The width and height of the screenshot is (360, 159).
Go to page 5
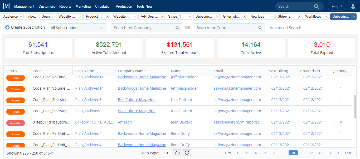(x=247, y=153)
